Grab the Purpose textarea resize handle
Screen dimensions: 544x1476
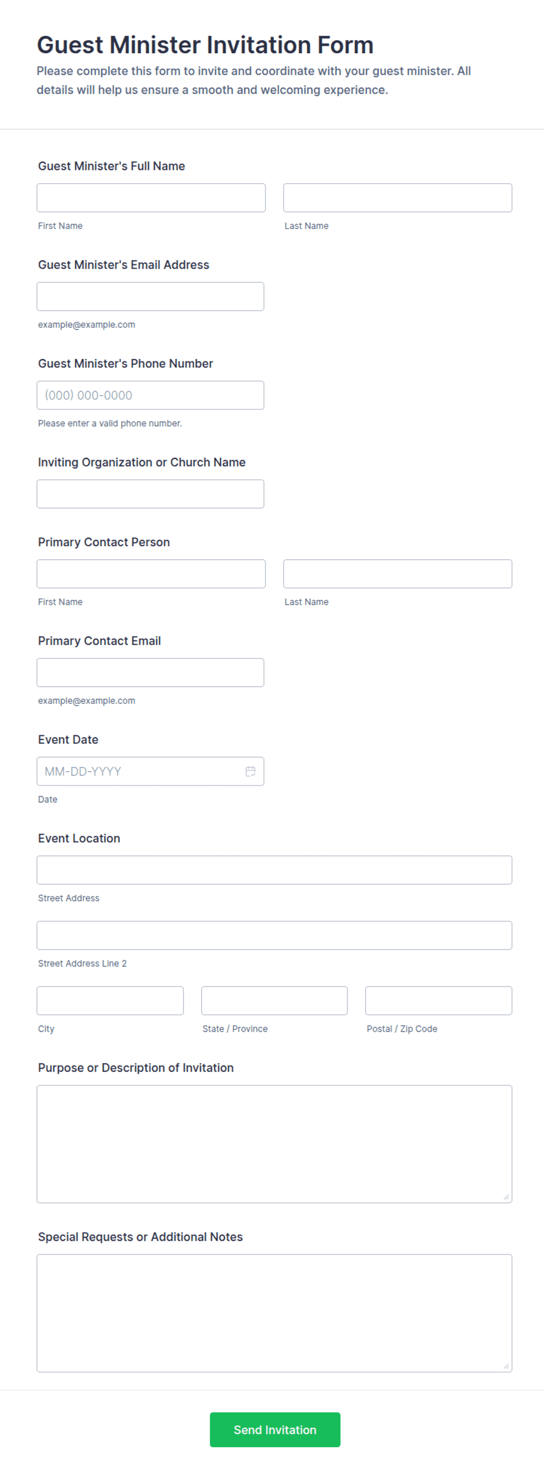click(x=507, y=1197)
